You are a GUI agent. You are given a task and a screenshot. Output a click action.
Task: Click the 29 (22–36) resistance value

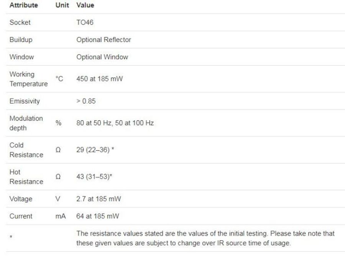coord(95,150)
